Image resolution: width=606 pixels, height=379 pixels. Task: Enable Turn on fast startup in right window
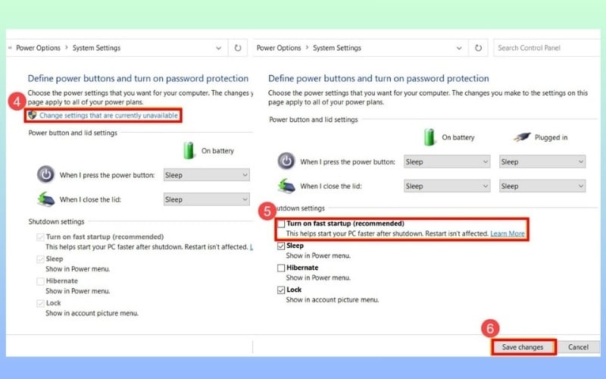pyautogui.click(x=281, y=224)
